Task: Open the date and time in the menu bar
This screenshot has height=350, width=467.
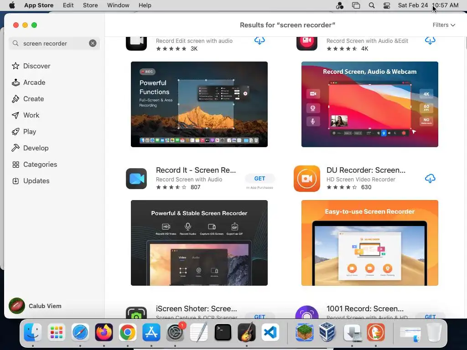Action: click(428, 5)
